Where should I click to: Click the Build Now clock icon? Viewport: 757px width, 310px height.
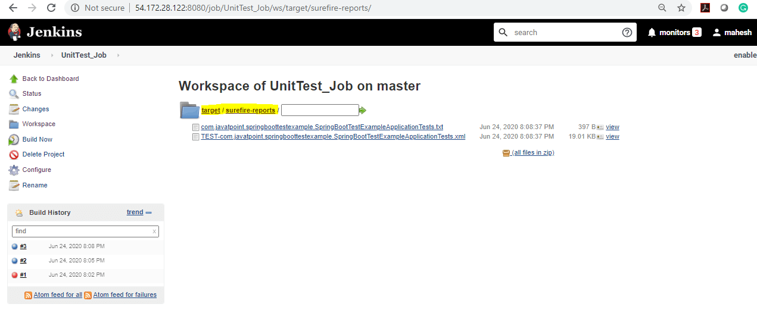(14, 139)
